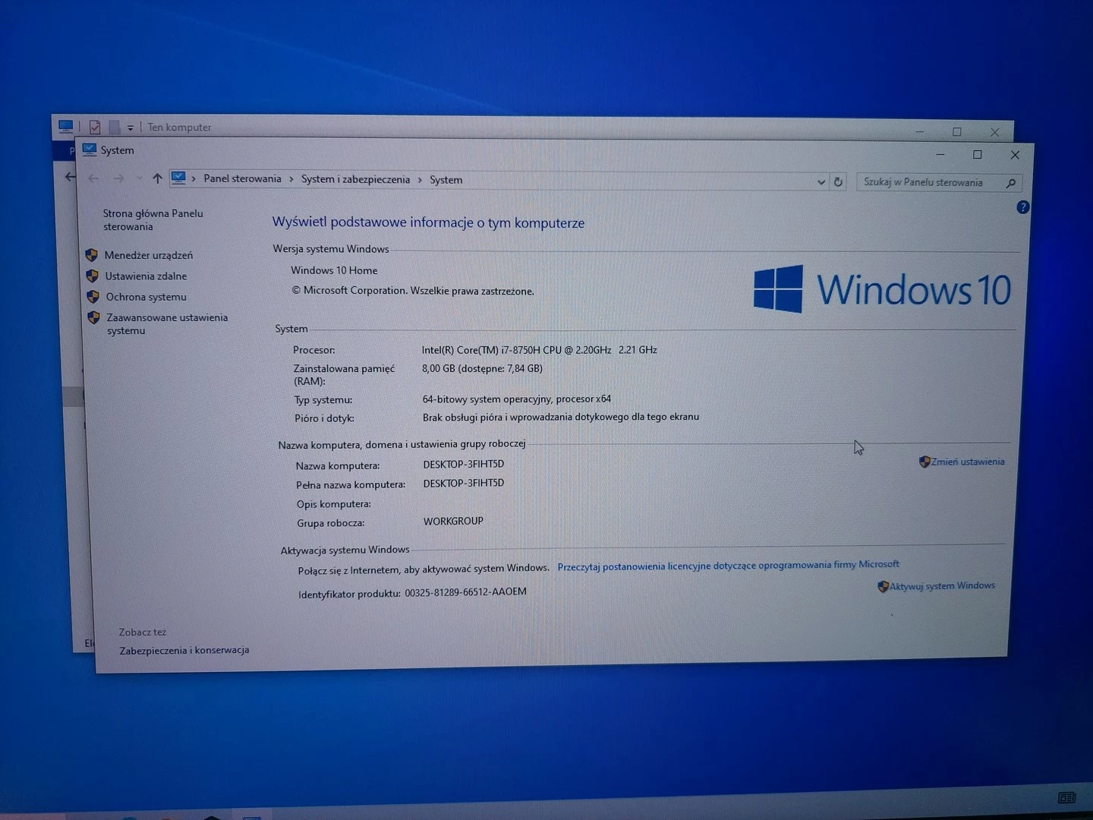Open Ochrona systemu link

(146, 297)
